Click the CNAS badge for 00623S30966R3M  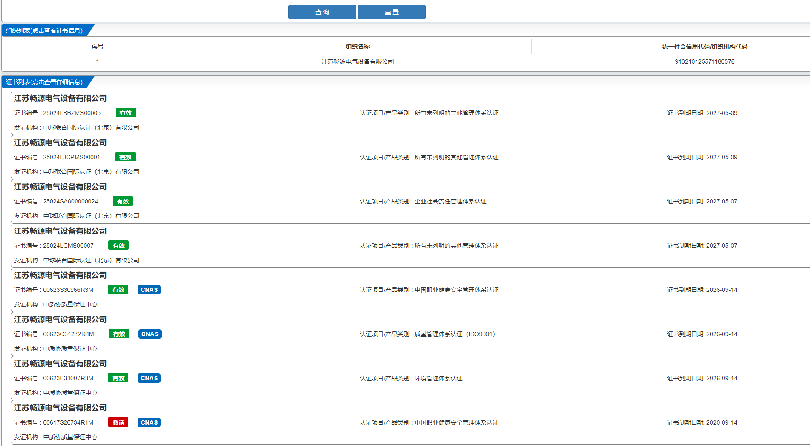[149, 290]
